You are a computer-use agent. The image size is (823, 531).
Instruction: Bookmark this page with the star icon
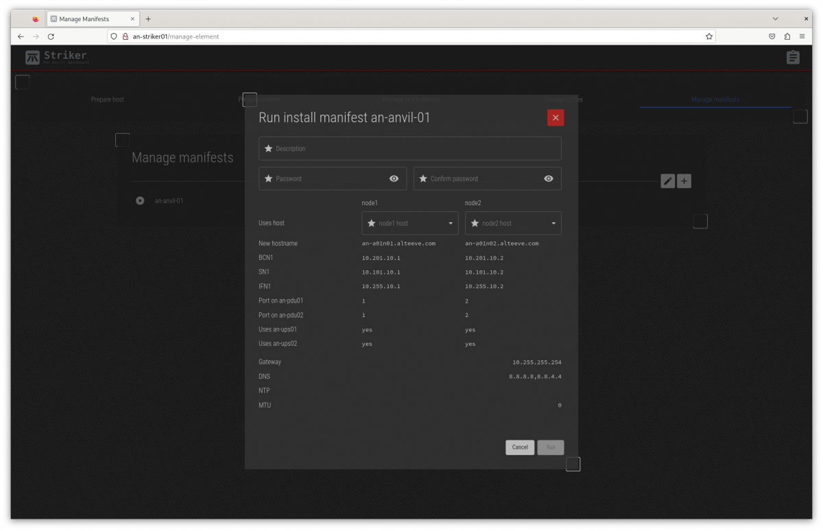click(x=709, y=36)
